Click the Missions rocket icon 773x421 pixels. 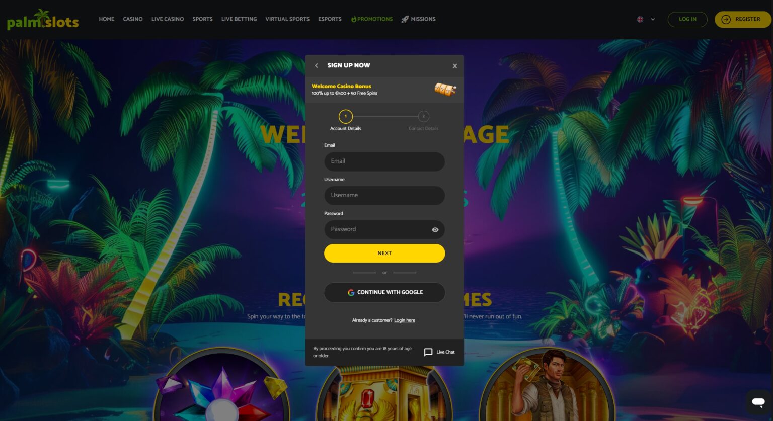coord(405,19)
